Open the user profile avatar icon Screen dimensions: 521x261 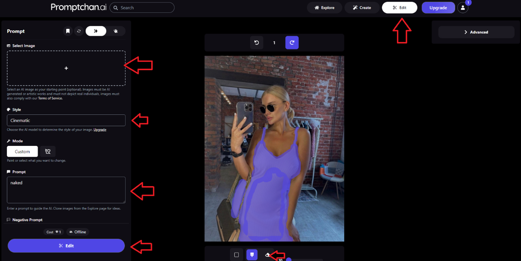pos(463,8)
